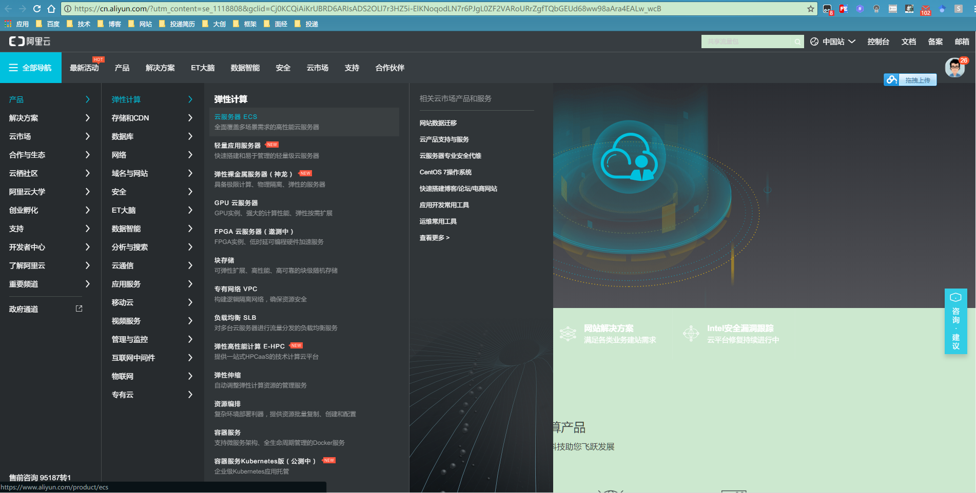Click the hamburger 全部导航 menu button
The width and height of the screenshot is (976, 493).
(x=31, y=68)
